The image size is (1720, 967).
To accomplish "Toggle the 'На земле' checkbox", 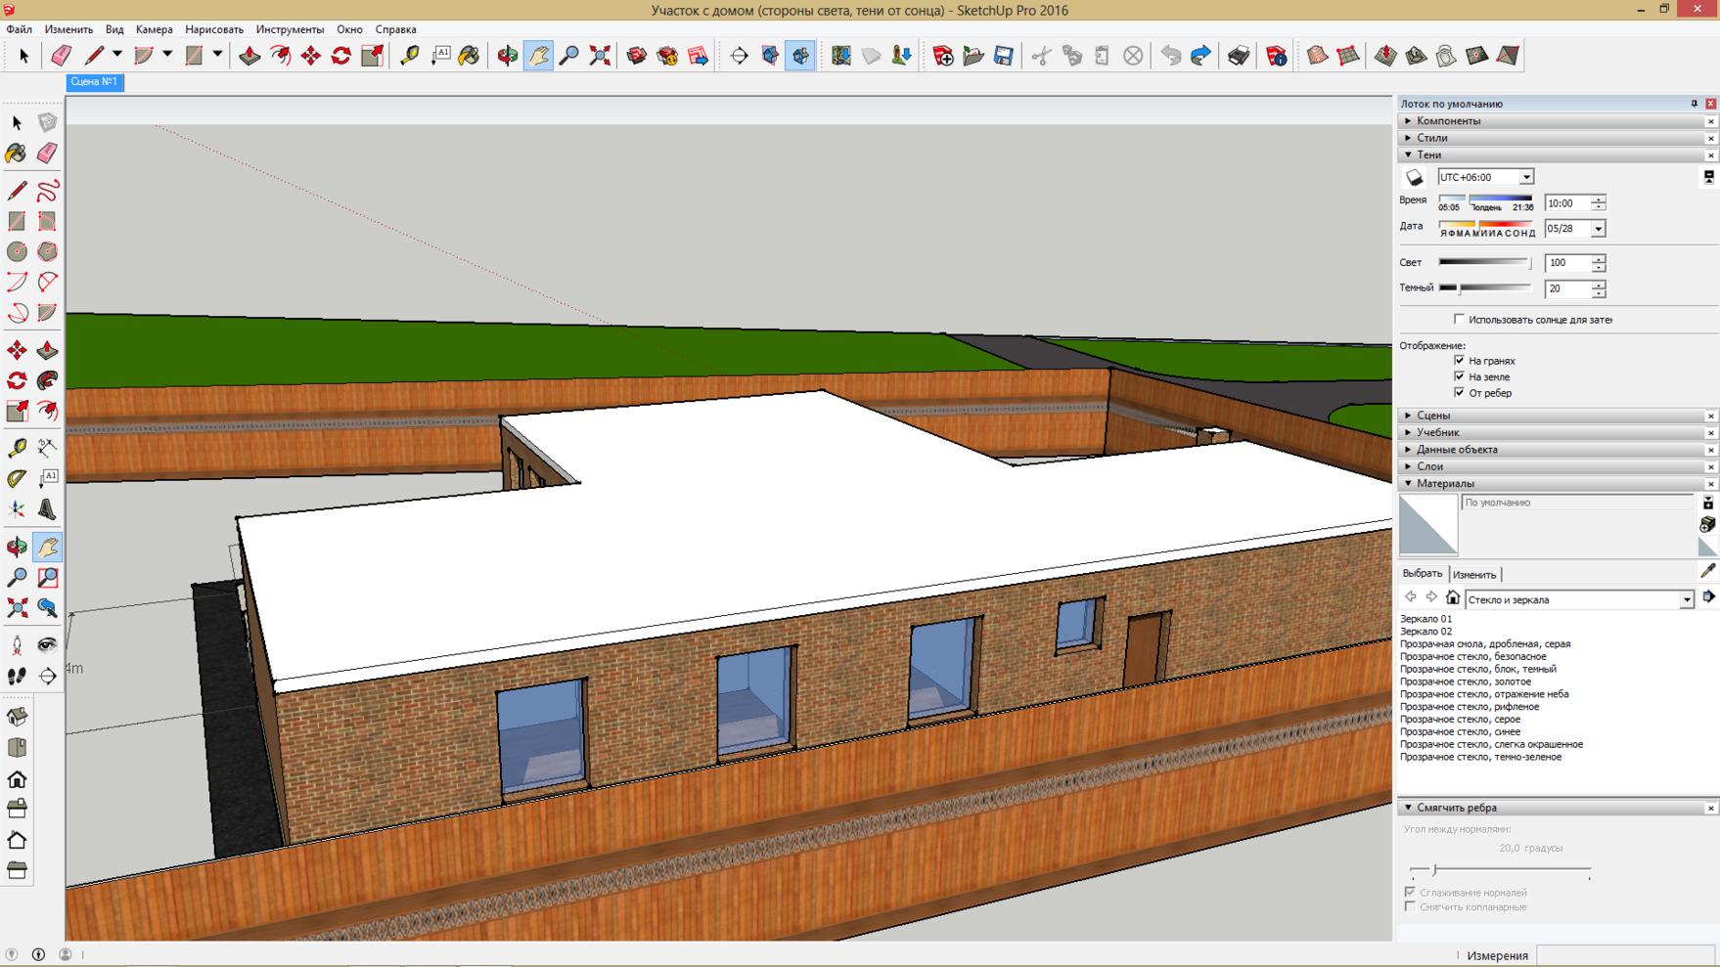I will coord(1459,376).
